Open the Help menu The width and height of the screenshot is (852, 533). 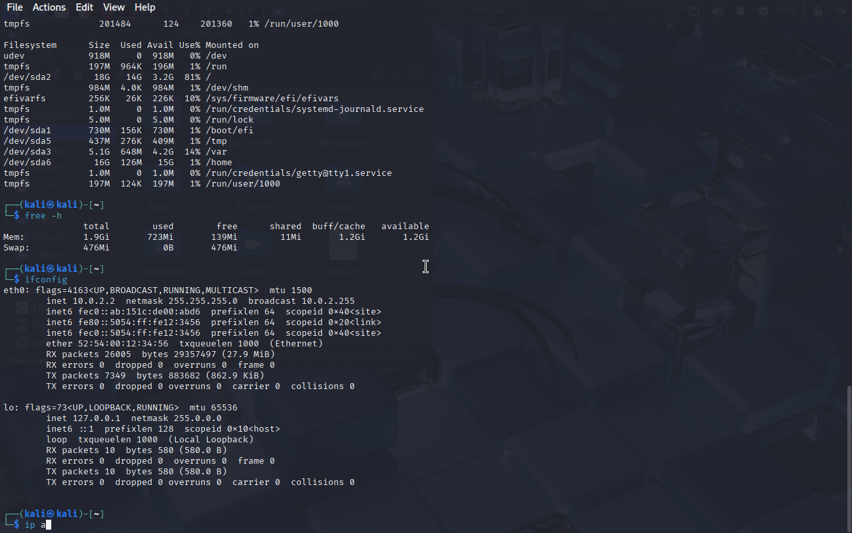144,7
